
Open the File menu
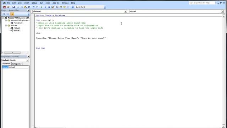(x=9, y=3)
